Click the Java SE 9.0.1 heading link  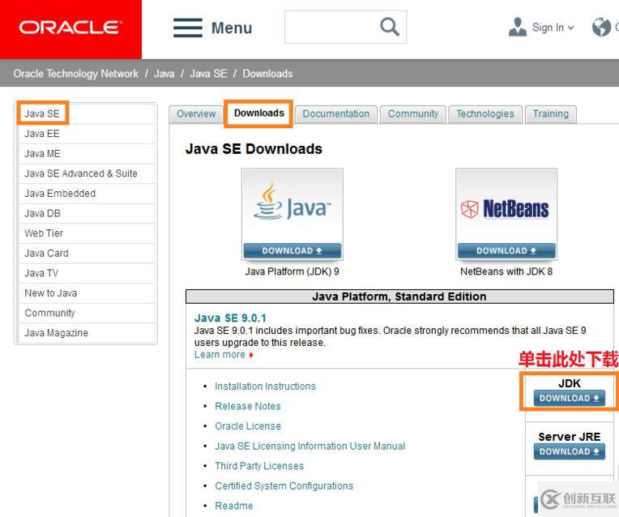[x=230, y=318]
